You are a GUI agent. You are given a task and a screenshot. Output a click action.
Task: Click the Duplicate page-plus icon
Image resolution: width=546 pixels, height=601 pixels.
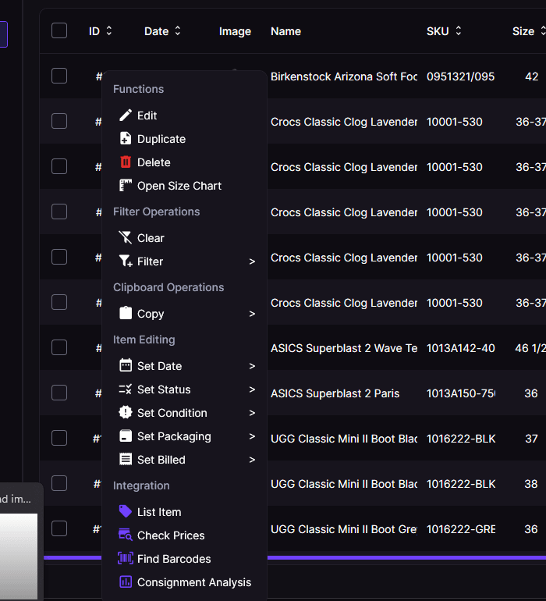pyautogui.click(x=126, y=139)
